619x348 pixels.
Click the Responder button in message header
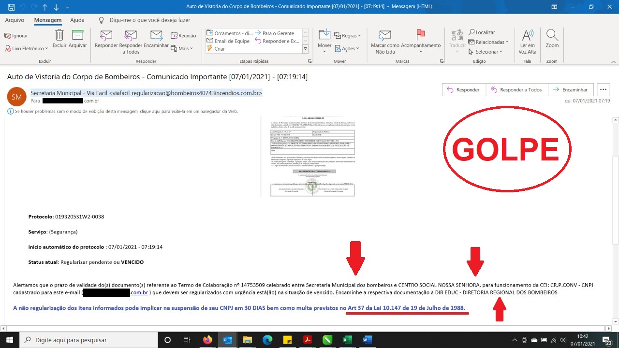point(463,90)
